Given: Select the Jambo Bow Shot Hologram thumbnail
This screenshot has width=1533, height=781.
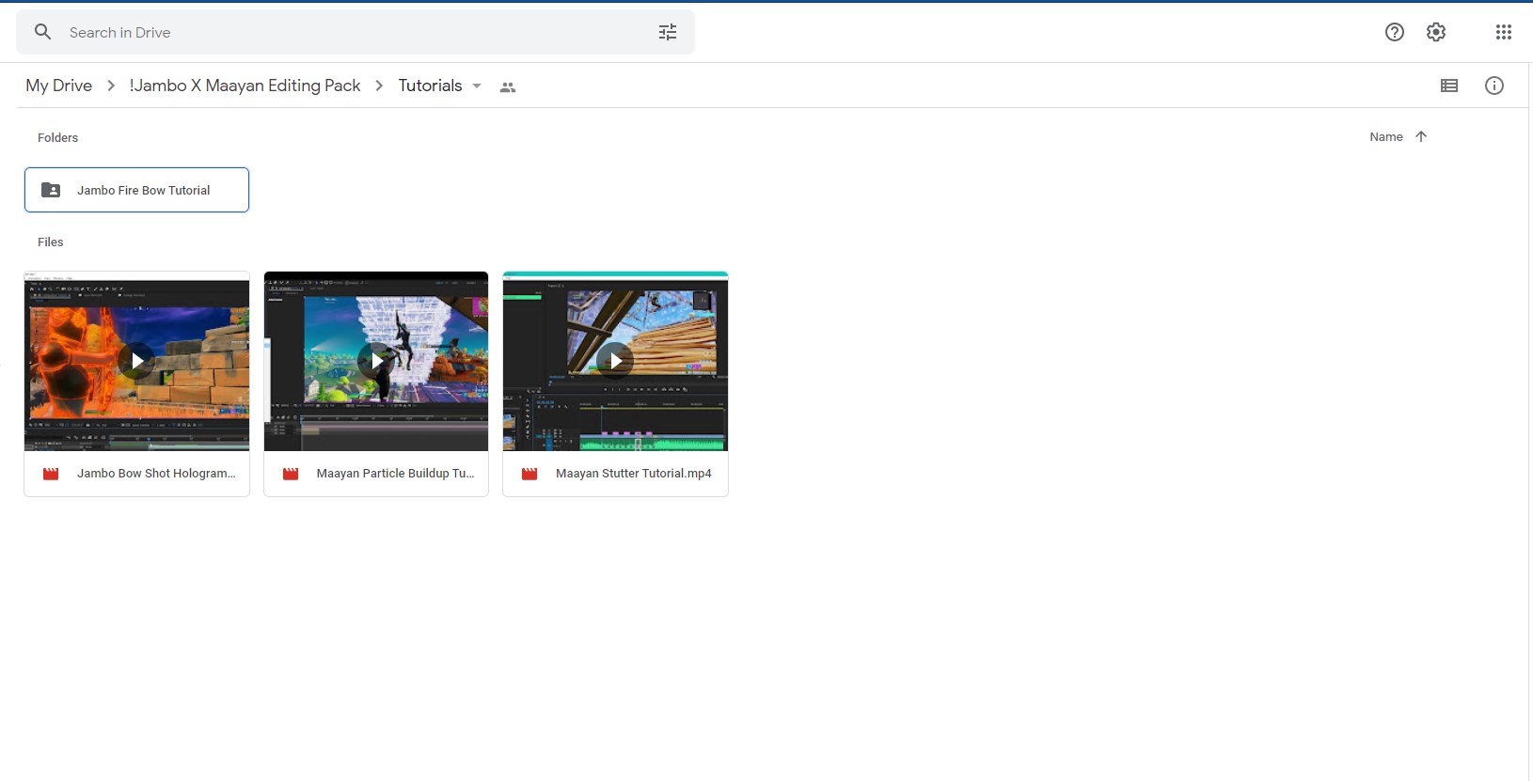Looking at the screenshot, I should click(137, 361).
